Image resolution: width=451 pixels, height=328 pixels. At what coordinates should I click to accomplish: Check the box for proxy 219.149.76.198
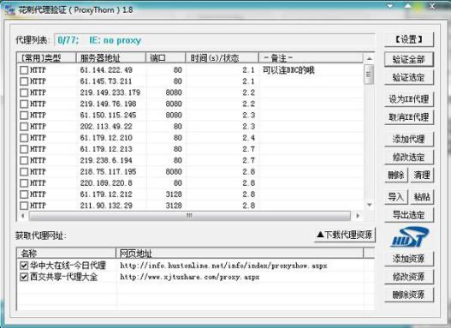click(24, 104)
